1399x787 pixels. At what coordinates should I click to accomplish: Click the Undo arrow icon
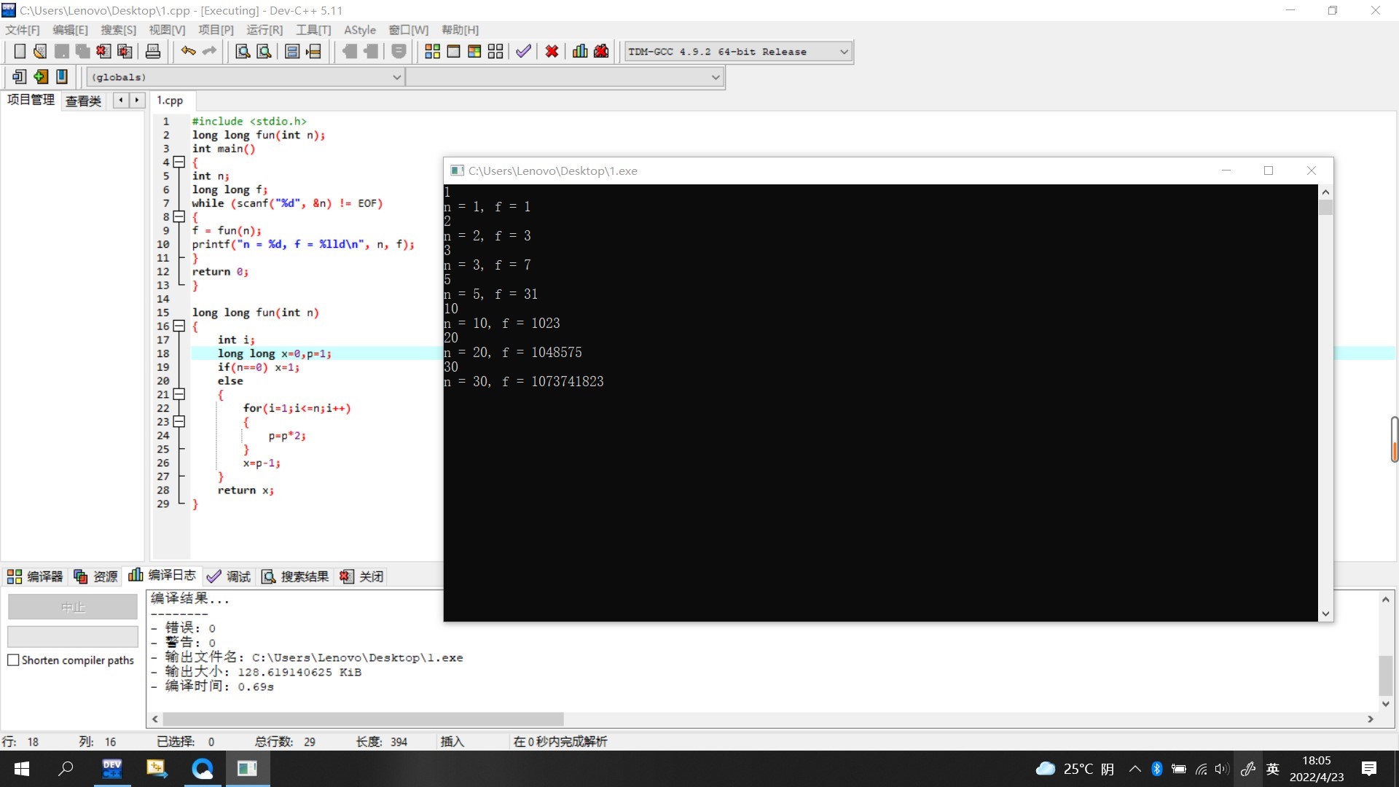[188, 52]
